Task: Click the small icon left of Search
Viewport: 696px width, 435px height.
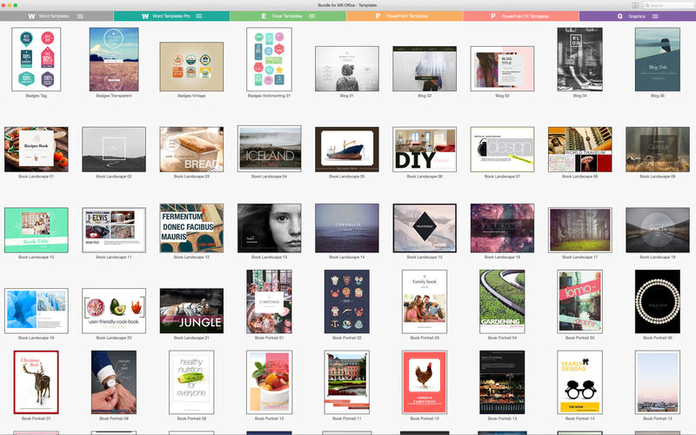Action: 635,5
